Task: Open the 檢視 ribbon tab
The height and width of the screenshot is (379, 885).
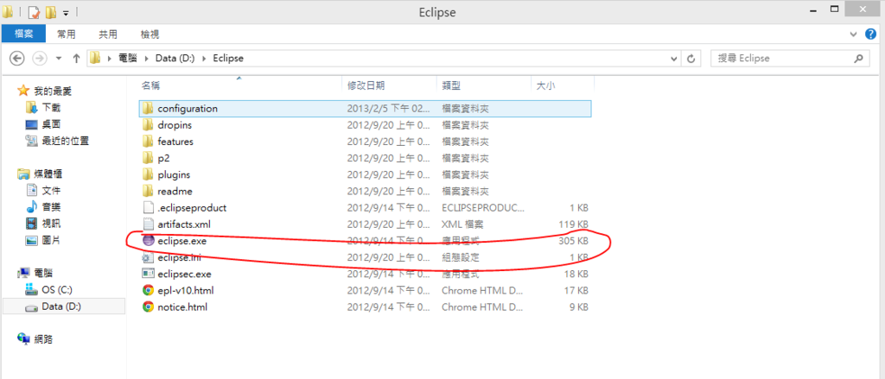Action: click(150, 35)
